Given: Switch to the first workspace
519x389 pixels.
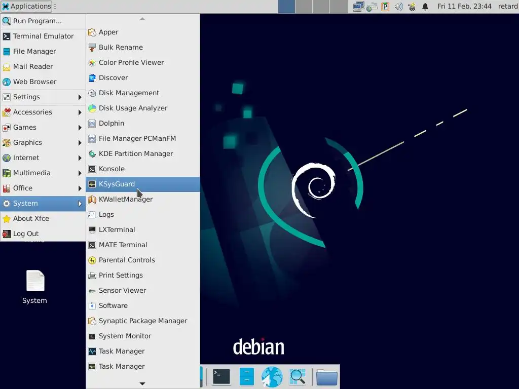Looking at the screenshot, I should tap(287, 7).
